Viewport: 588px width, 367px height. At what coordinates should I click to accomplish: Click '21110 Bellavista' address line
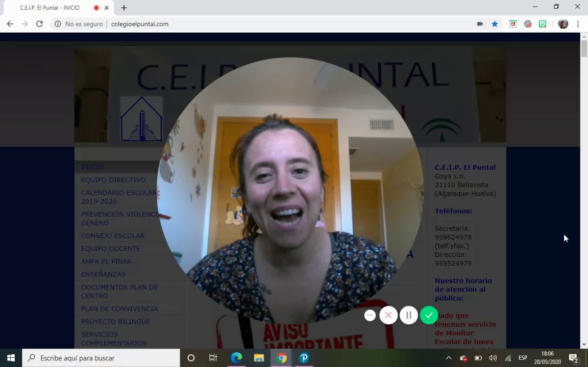click(x=461, y=185)
